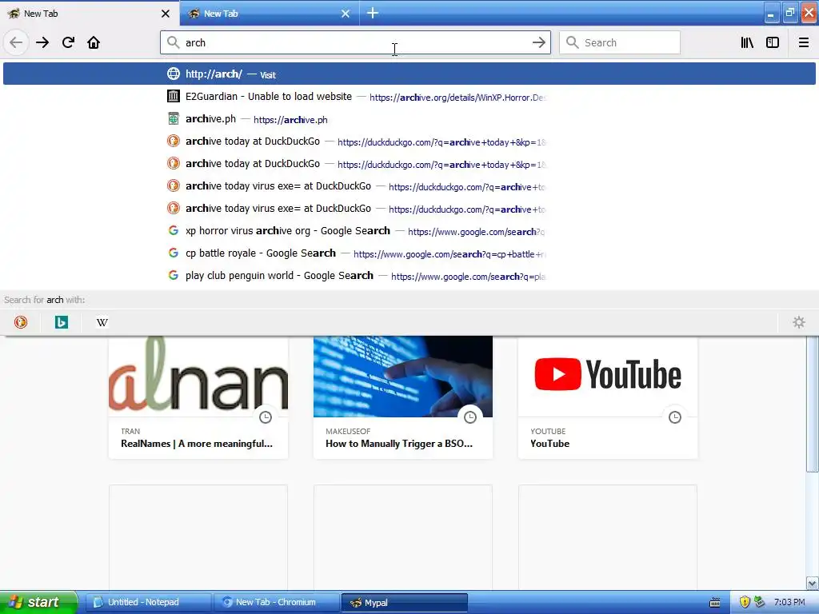Open the Windows start button
This screenshot has width=819, height=614.
(38, 602)
